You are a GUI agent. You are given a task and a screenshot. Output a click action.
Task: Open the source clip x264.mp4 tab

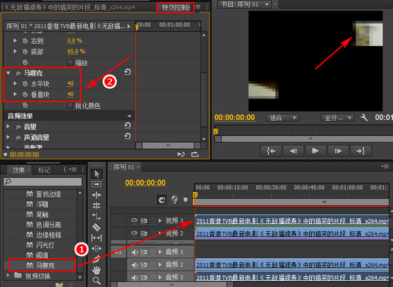point(69,7)
